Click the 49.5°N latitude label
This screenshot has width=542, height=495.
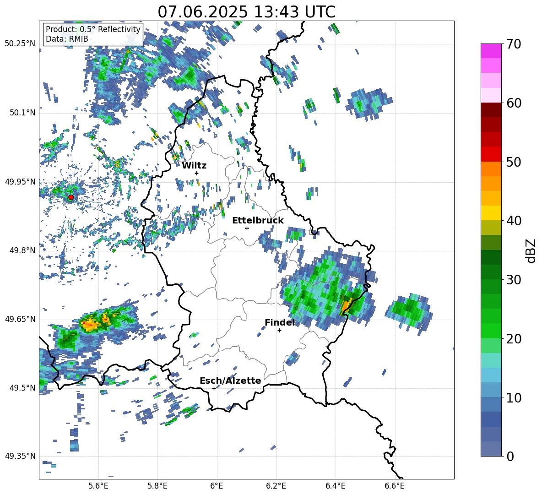[x=22, y=388]
